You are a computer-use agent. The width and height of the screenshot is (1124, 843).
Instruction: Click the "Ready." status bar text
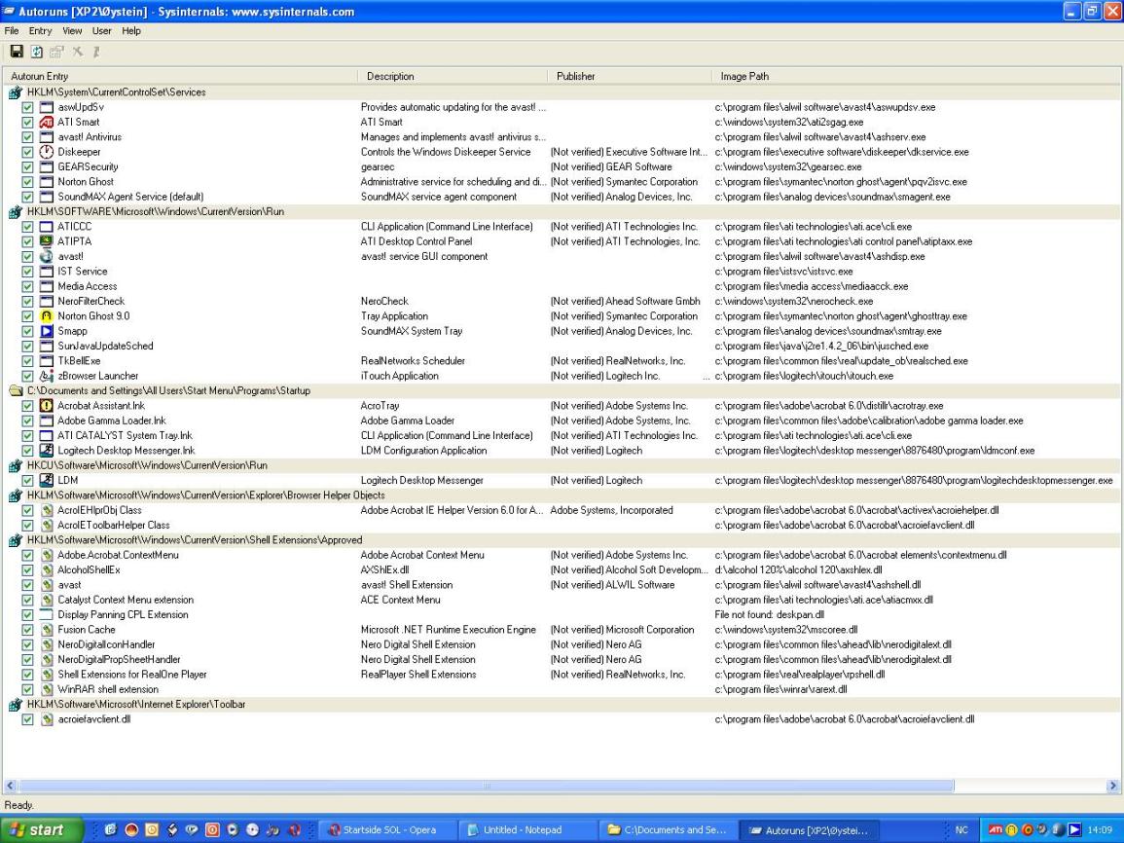(x=19, y=805)
